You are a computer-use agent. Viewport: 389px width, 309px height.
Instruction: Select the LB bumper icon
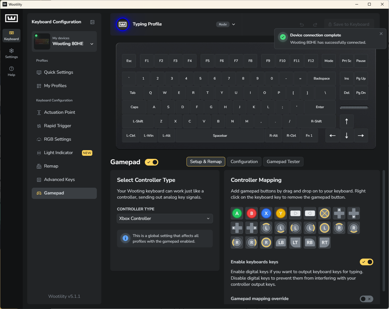281,243
